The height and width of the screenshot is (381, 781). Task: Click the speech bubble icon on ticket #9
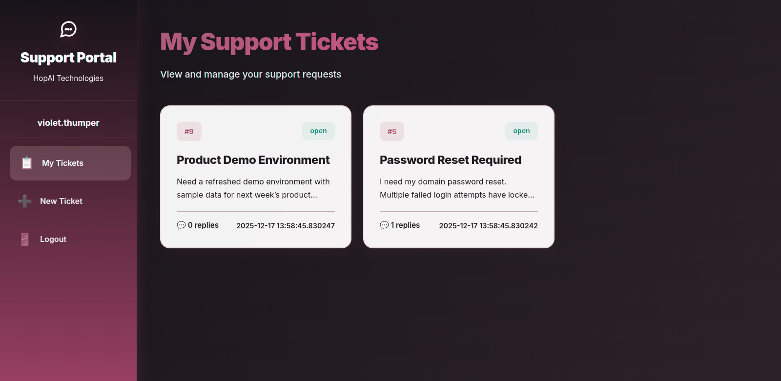point(181,225)
